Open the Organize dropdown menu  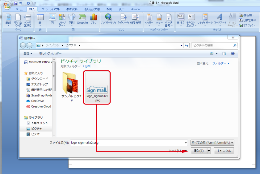point(27,53)
